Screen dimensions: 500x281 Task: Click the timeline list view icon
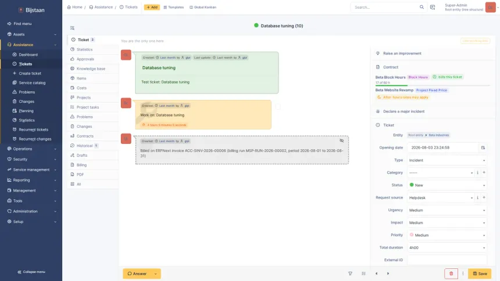pyautogui.click(x=363, y=273)
